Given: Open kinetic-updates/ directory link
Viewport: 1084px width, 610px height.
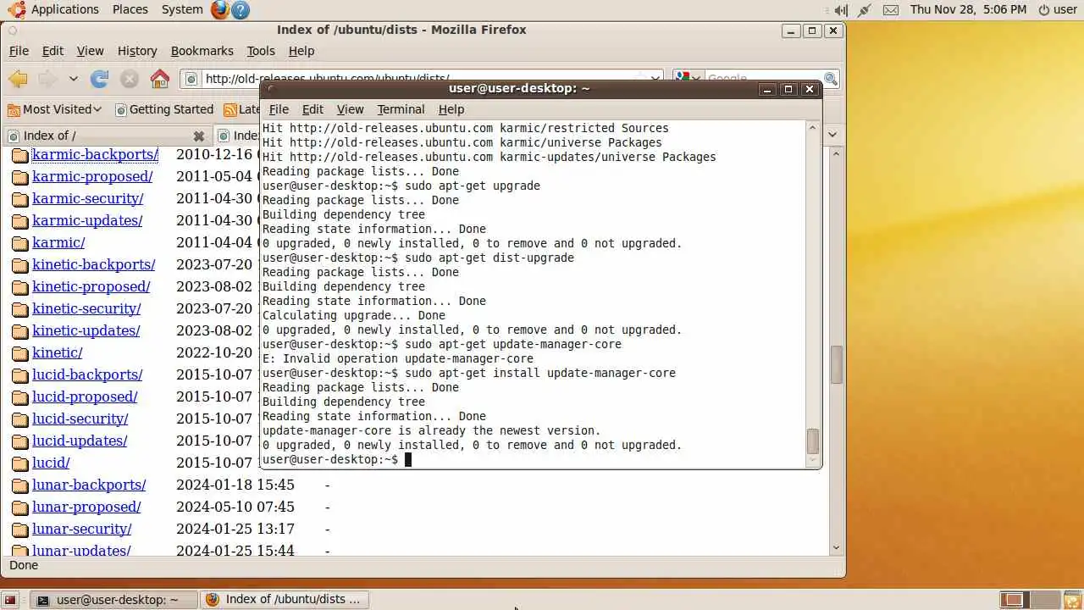Looking at the screenshot, I should (86, 330).
